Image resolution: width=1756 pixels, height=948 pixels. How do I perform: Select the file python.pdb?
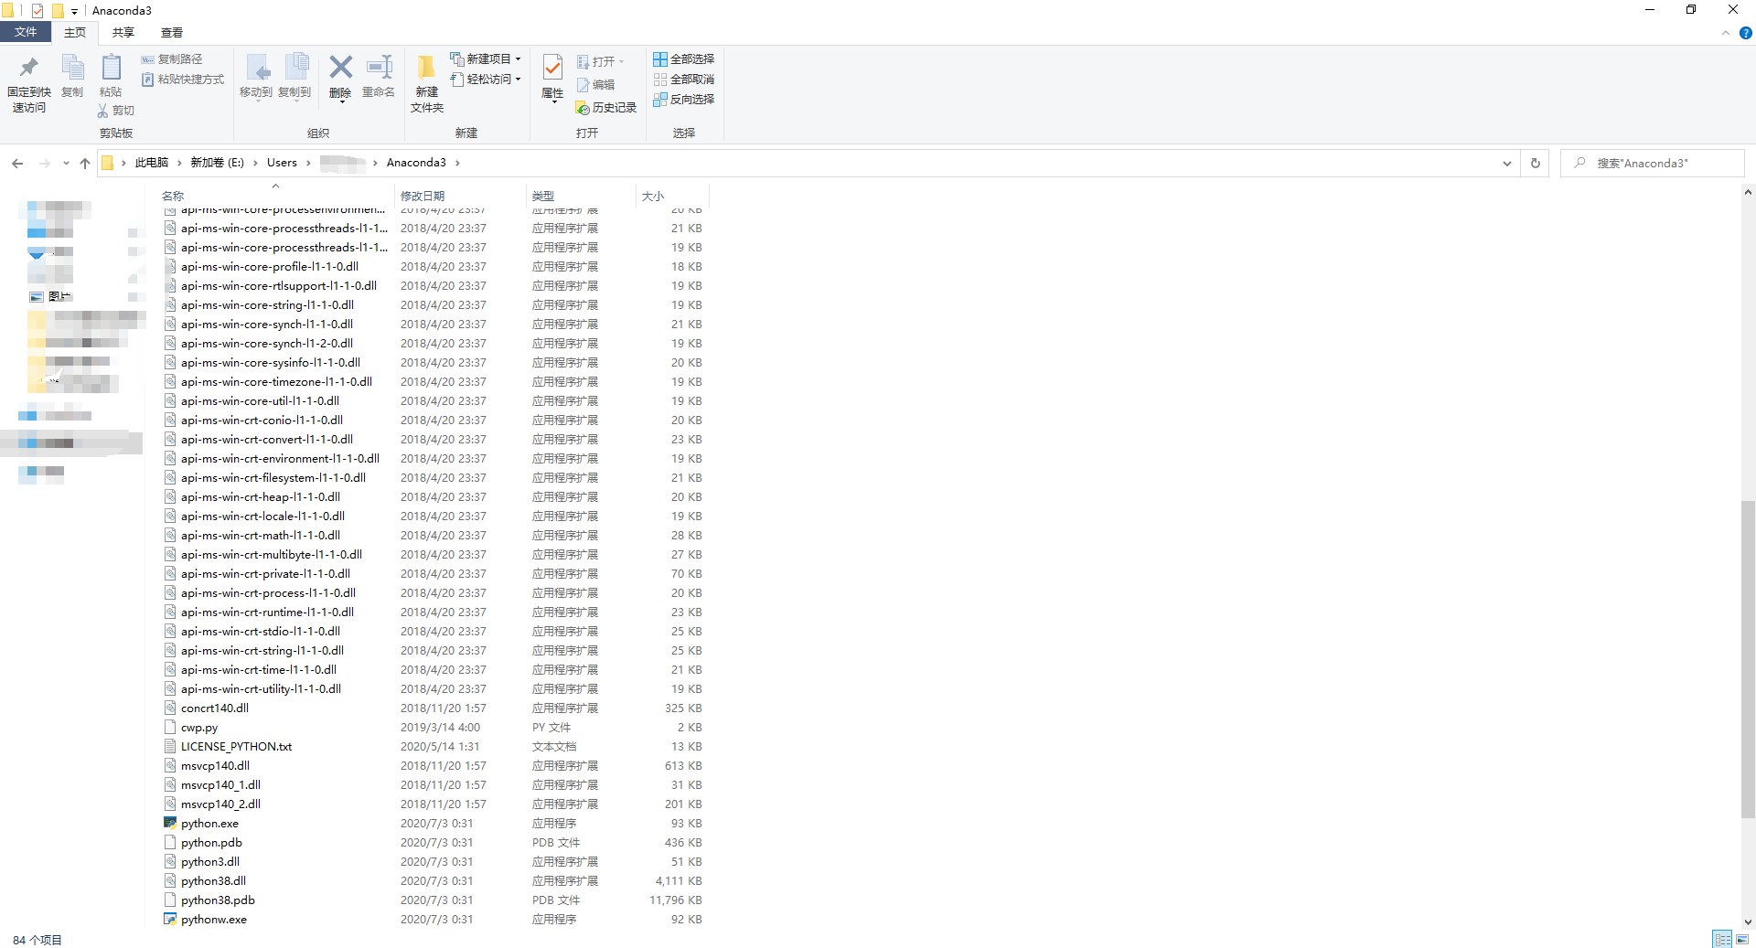(211, 843)
